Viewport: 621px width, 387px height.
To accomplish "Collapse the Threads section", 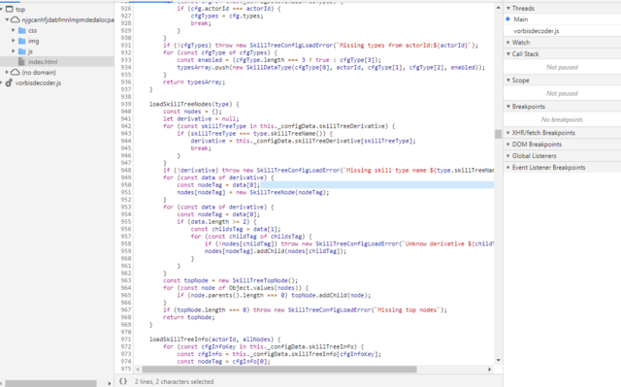I will [x=508, y=9].
